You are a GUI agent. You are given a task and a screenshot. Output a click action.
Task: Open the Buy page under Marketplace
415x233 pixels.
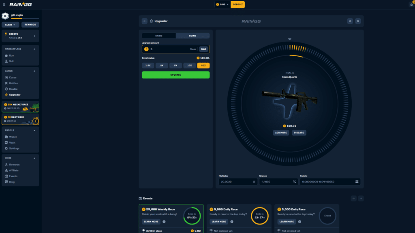12,55
